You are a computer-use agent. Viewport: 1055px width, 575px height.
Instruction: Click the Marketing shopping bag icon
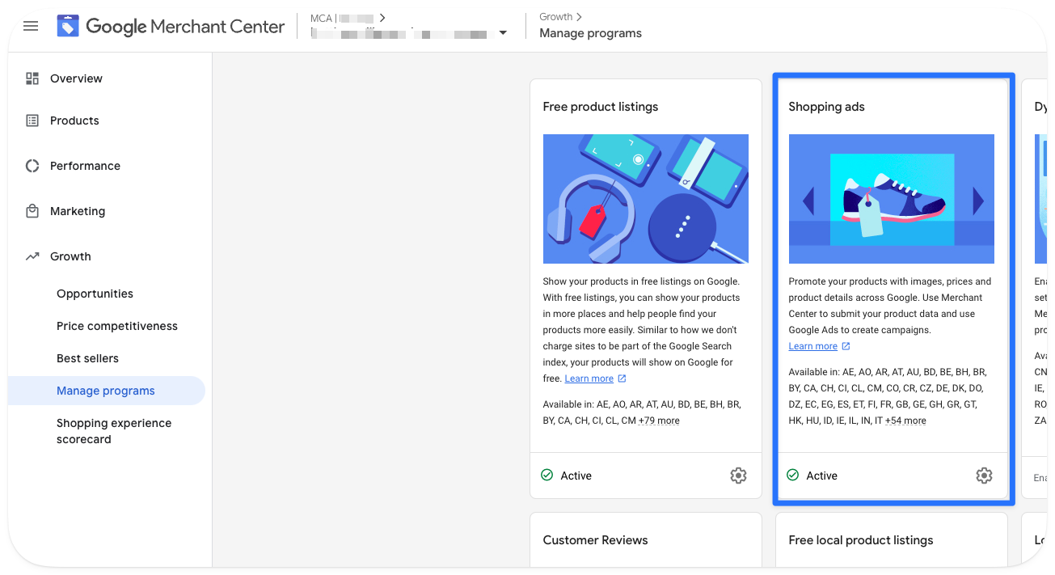[x=32, y=211]
